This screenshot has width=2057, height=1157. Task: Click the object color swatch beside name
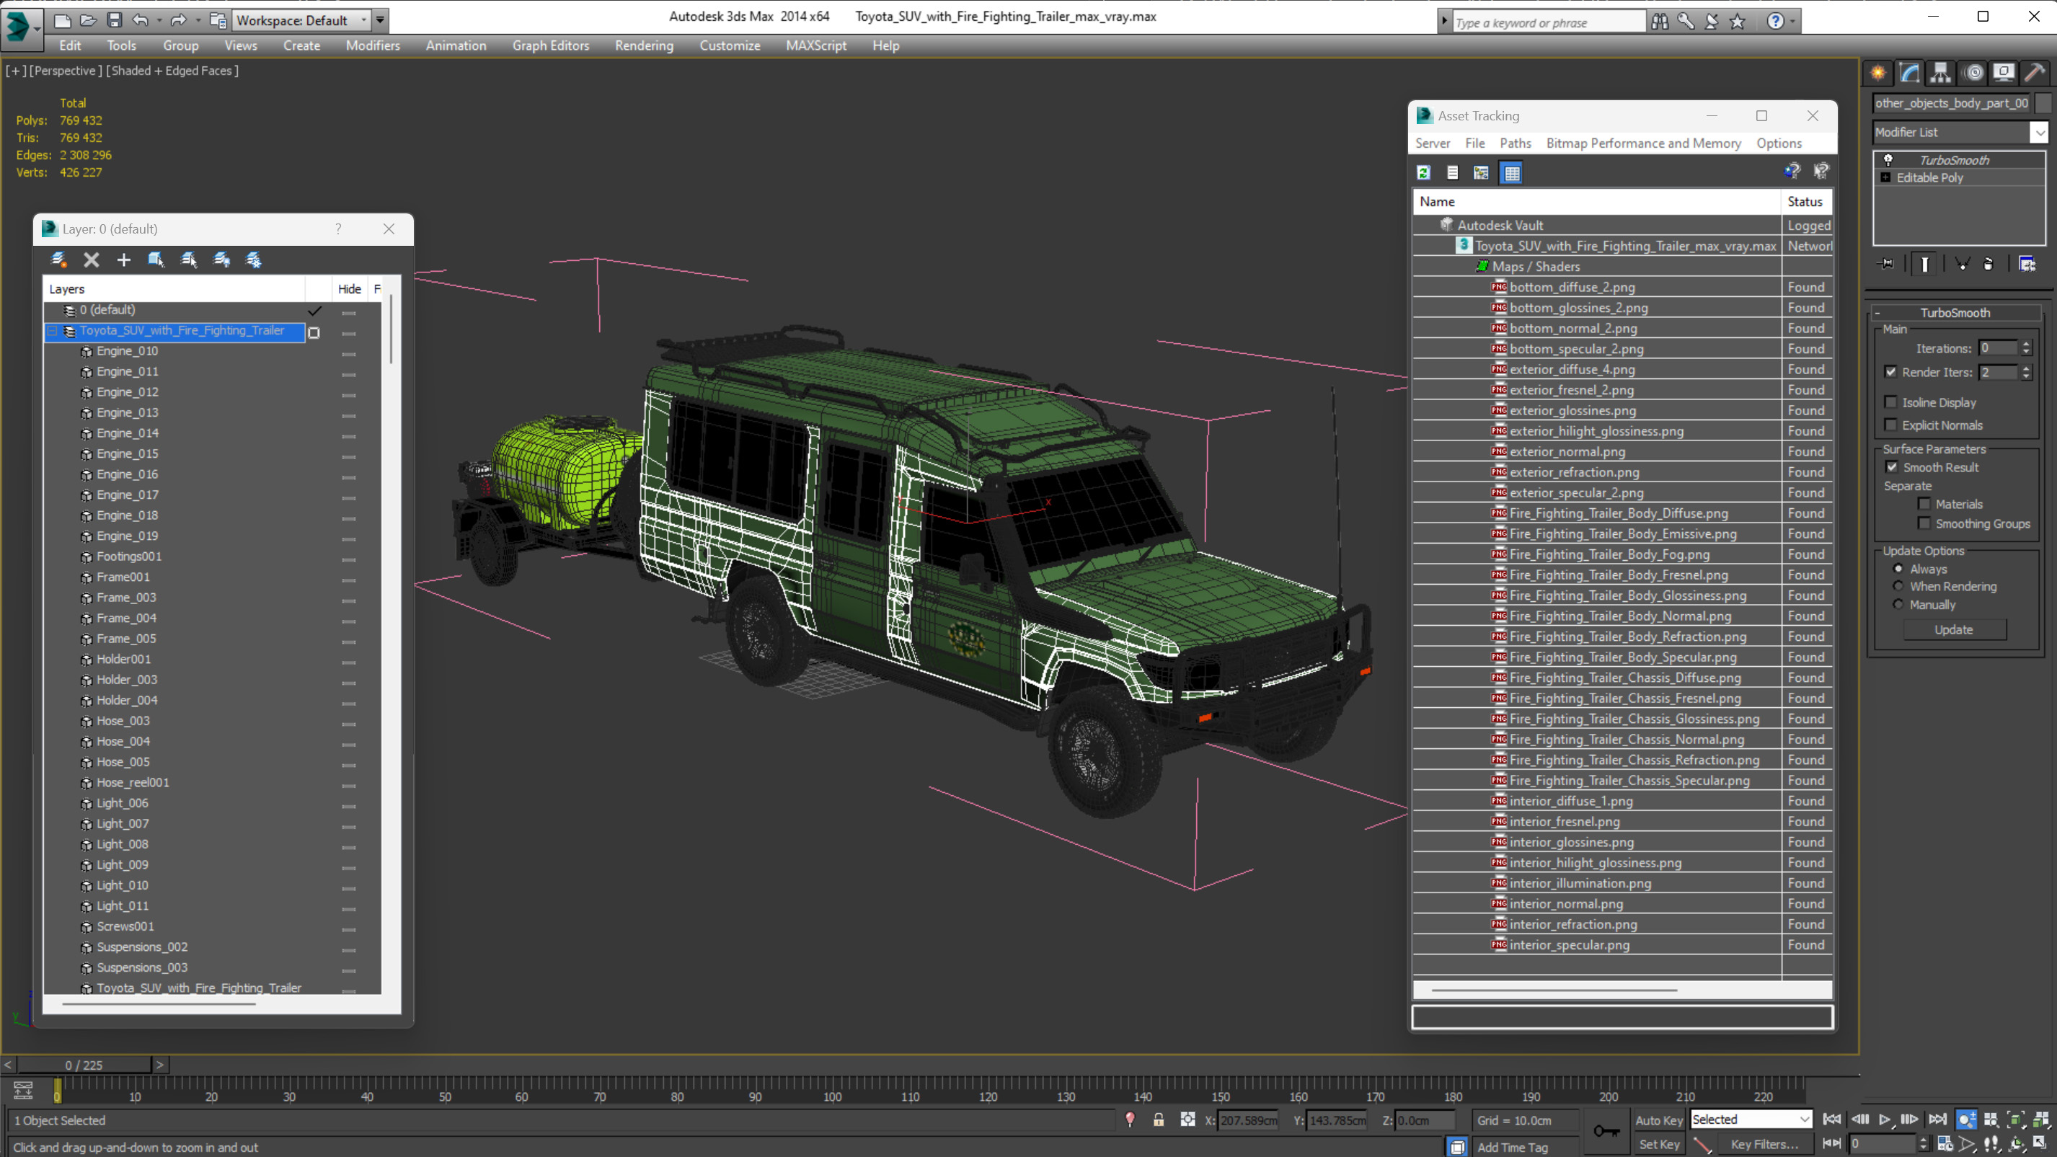click(x=2043, y=103)
